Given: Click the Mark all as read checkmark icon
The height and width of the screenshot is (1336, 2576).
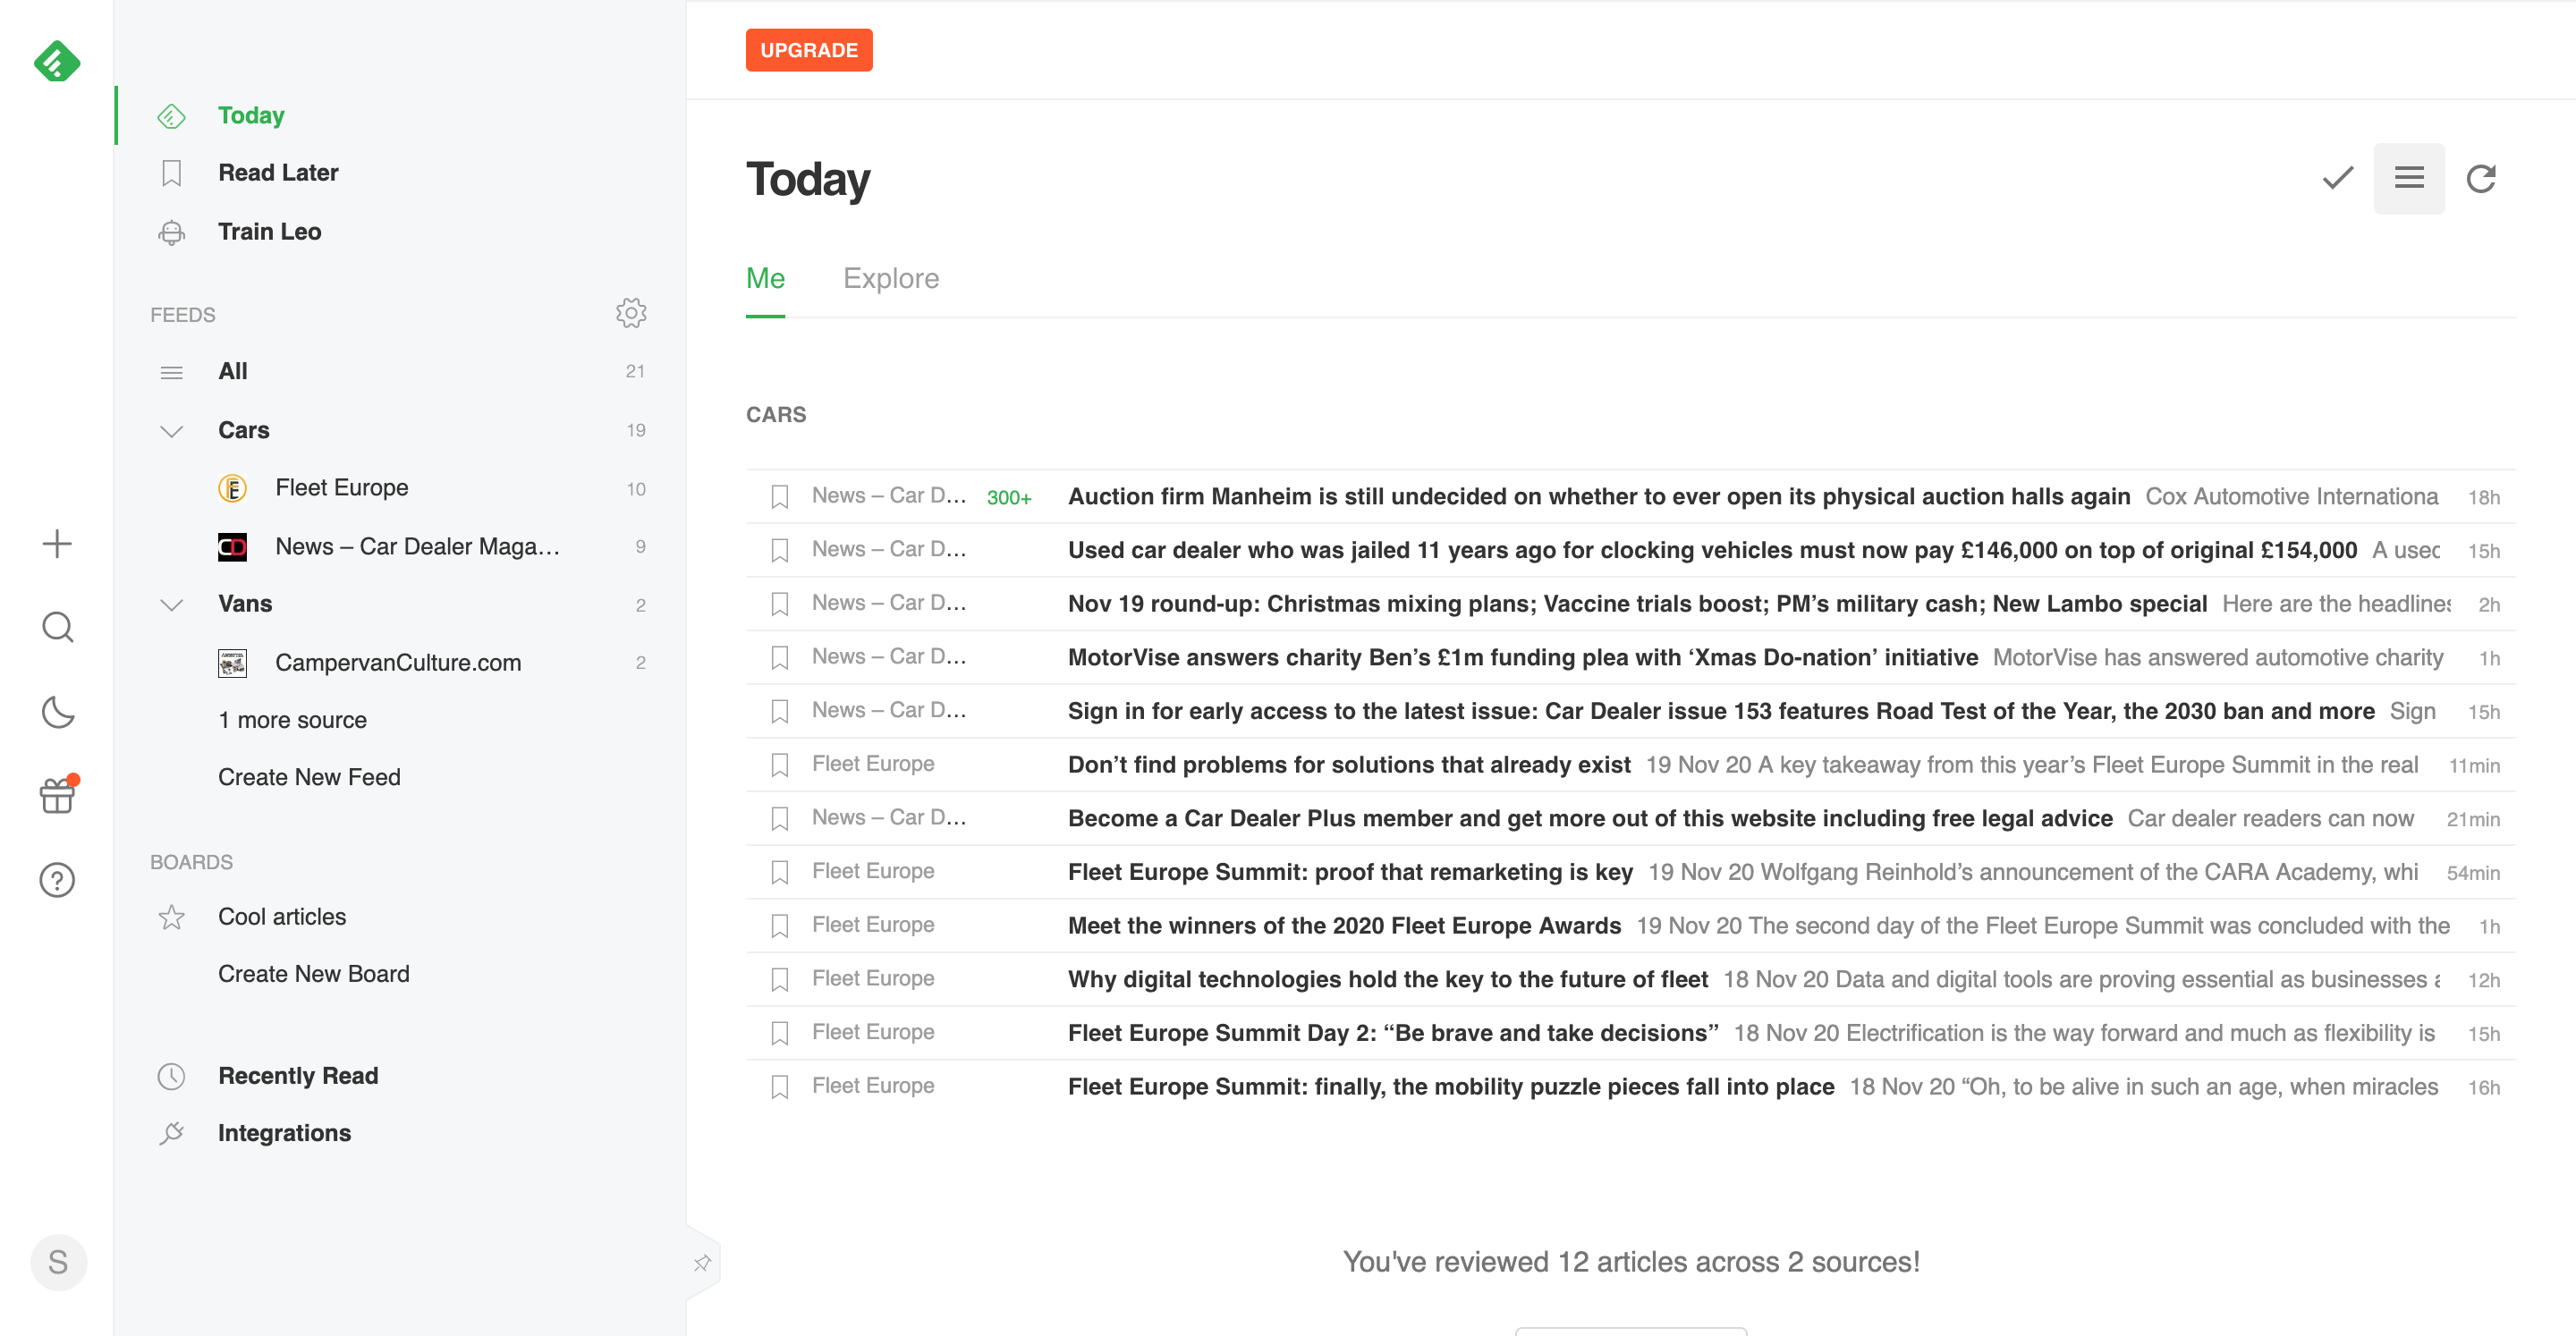Looking at the screenshot, I should 2335,177.
